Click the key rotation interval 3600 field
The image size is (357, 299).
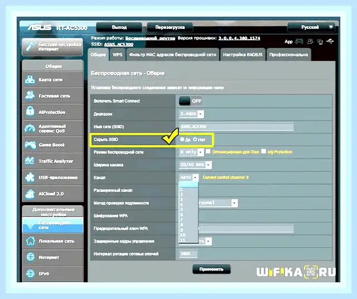coord(188,254)
